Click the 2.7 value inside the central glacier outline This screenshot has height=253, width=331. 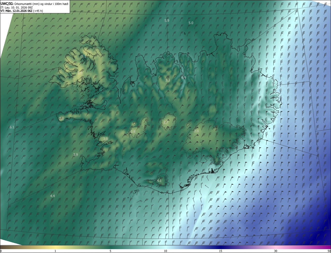tap(166, 122)
